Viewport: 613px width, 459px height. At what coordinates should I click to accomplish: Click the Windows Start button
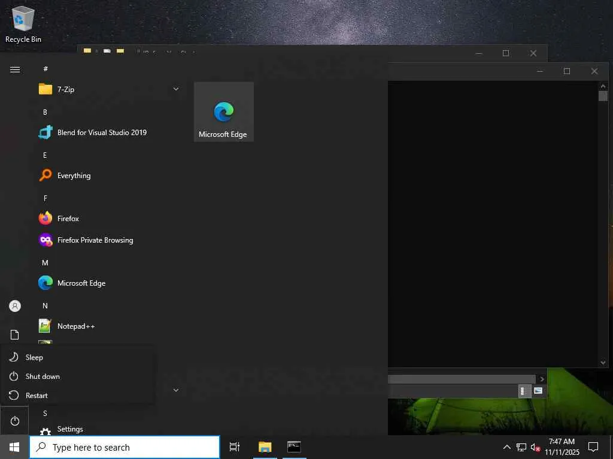pyautogui.click(x=14, y=447)
